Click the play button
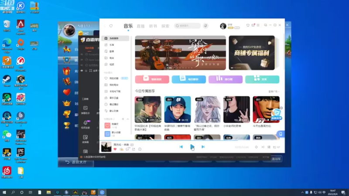Viewport: 349px width, 196px height. point(192,147)
